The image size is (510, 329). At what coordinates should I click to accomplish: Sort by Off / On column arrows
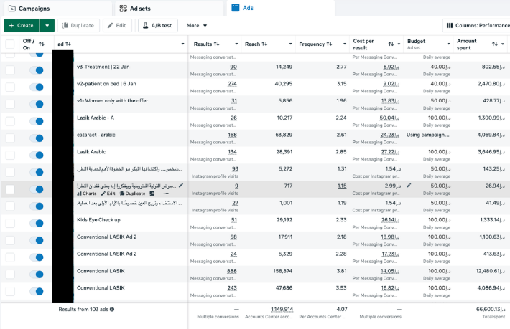42,44
